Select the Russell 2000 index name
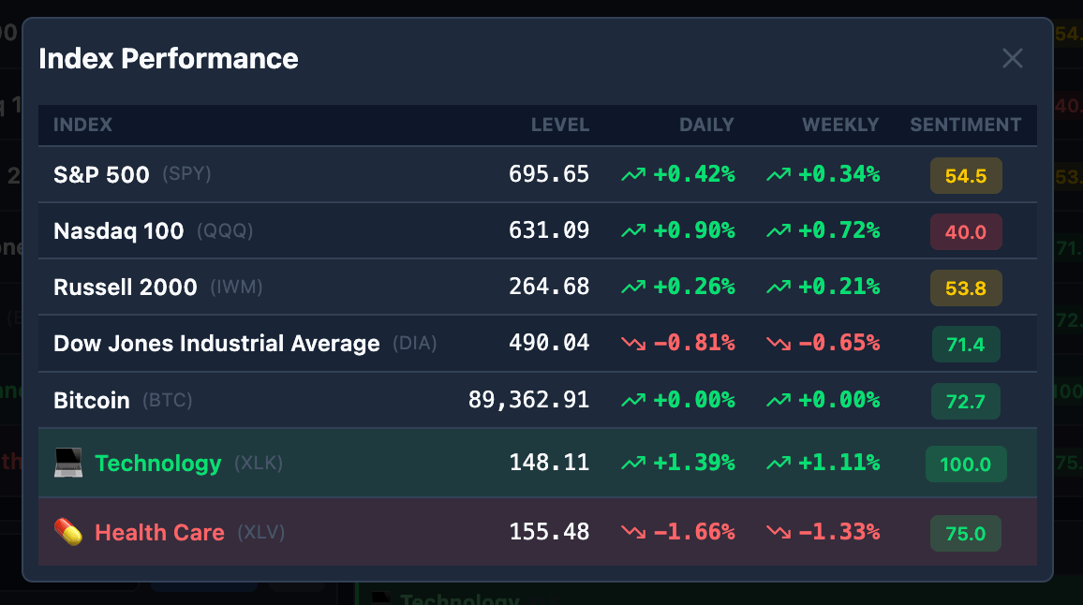This screenshot has width=1083, height=605. pyautogui.click(x=125, y=288)
